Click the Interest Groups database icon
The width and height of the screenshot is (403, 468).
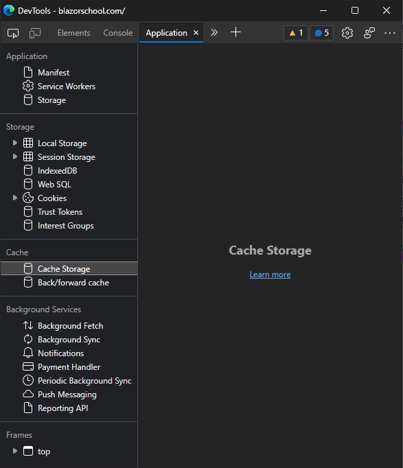[28, 225]
